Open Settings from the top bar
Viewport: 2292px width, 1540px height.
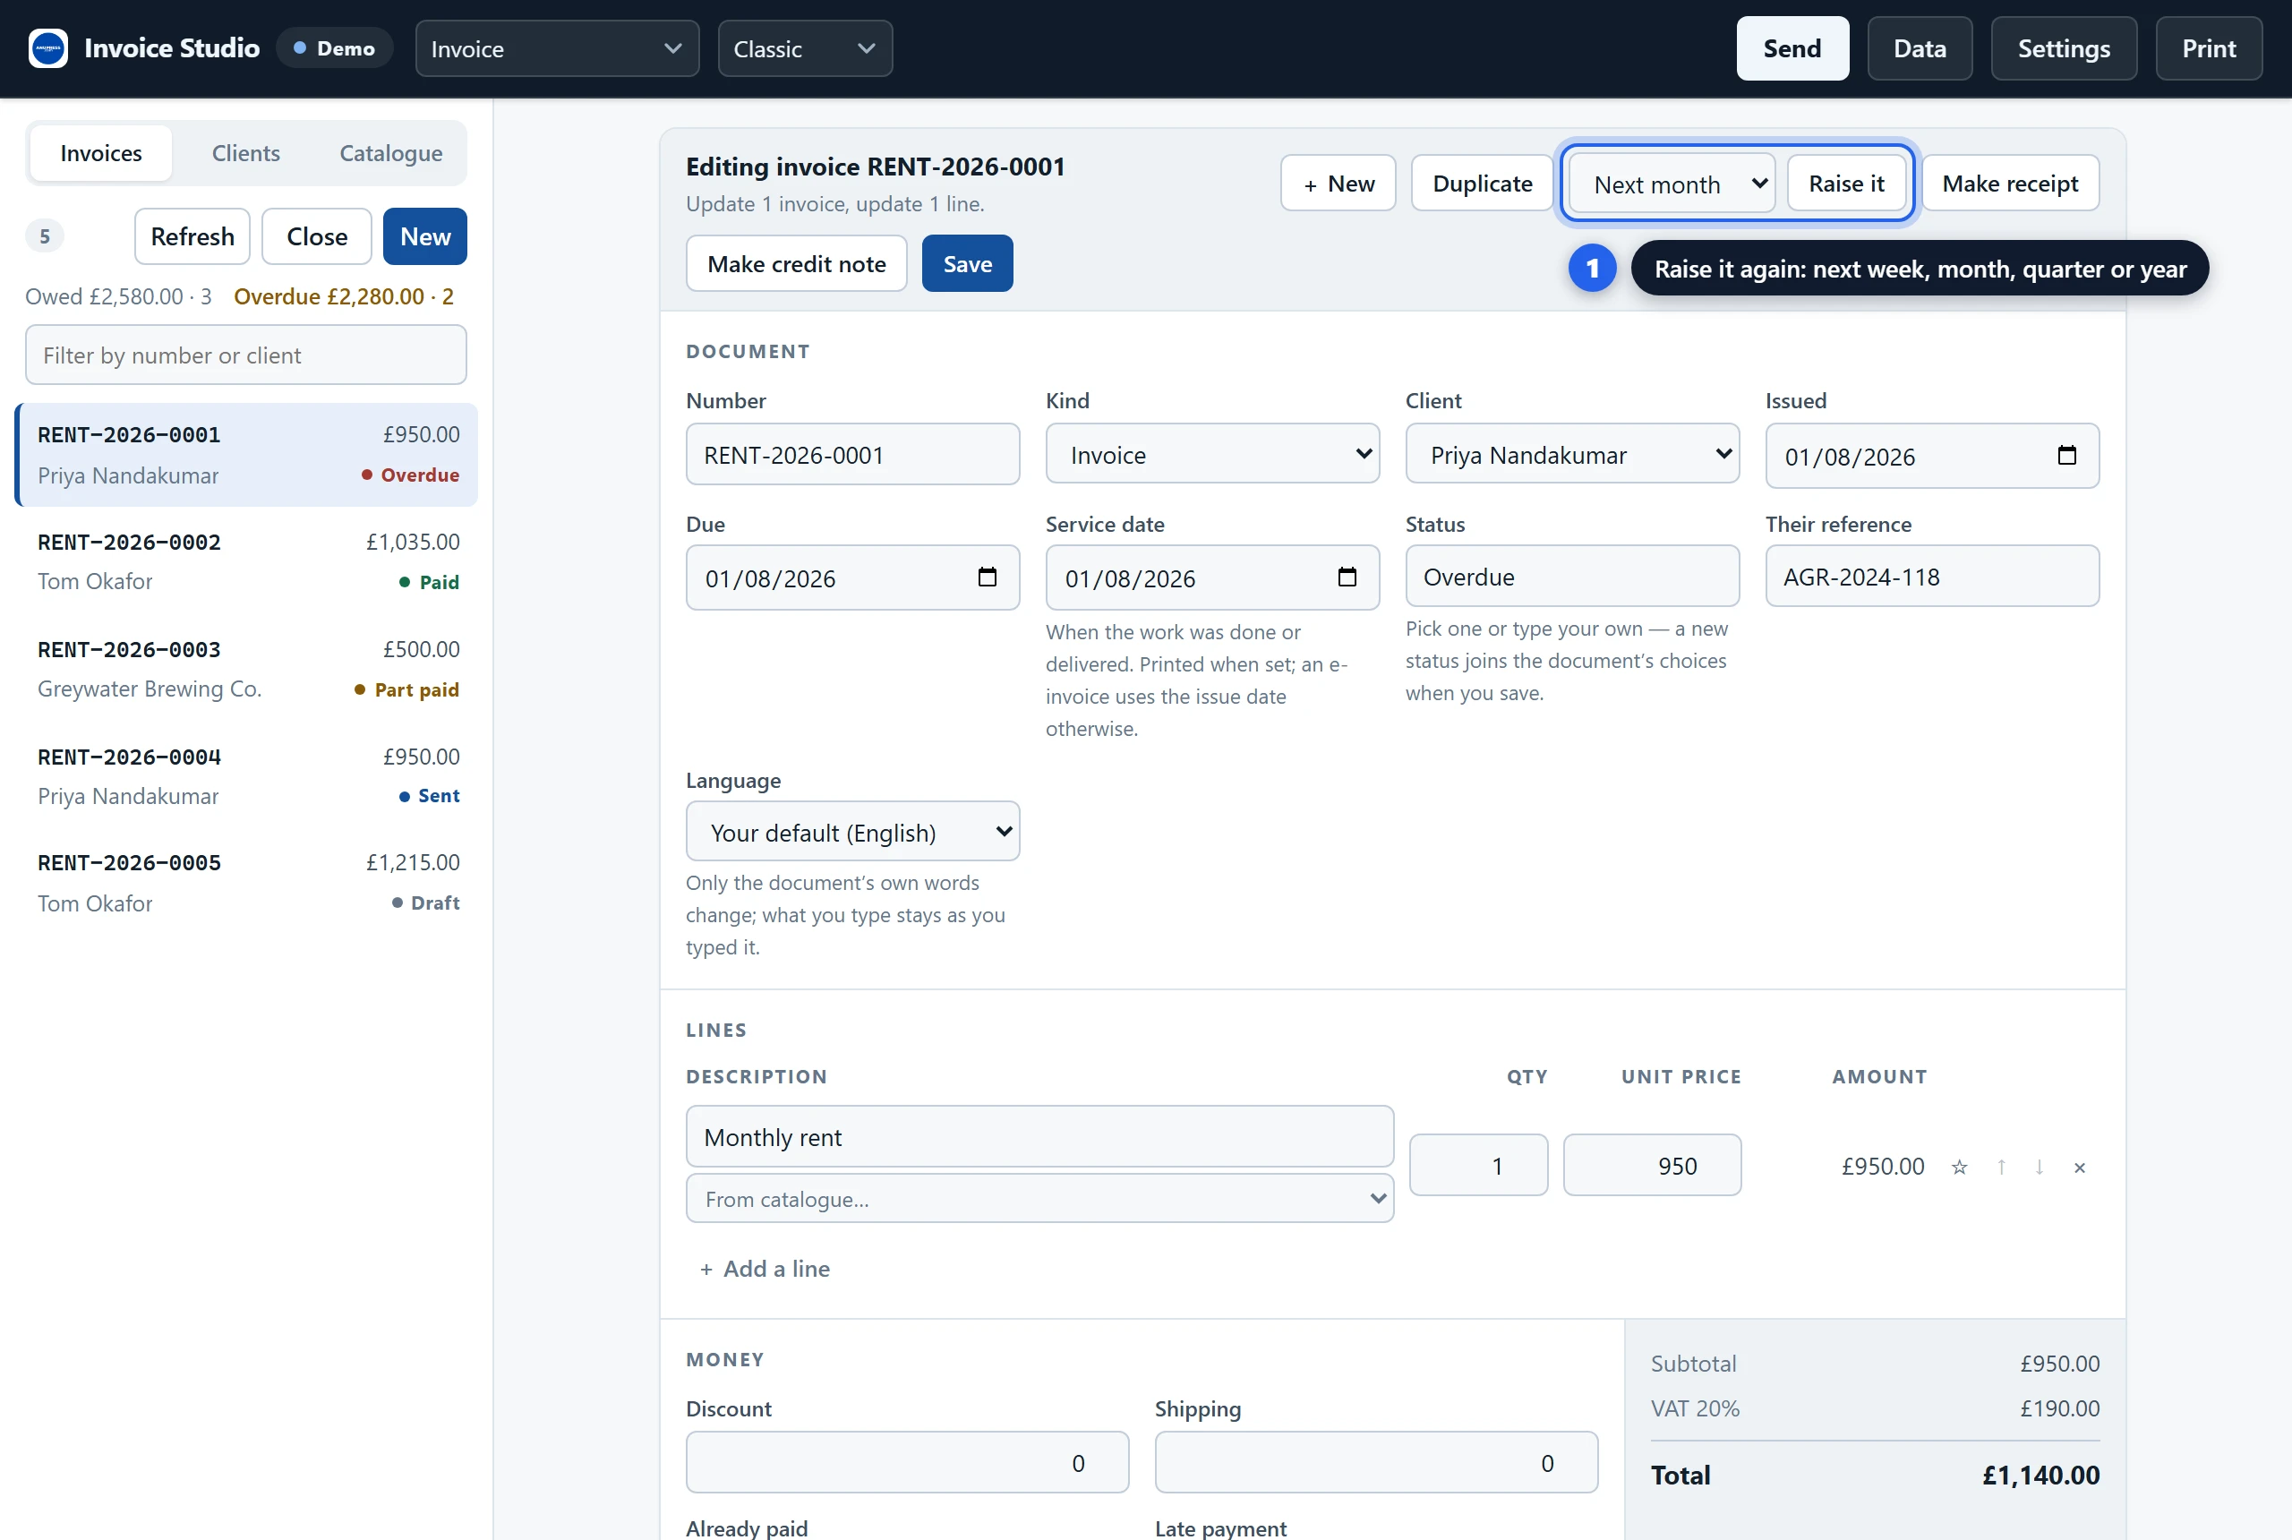[x=2063, y=48]
